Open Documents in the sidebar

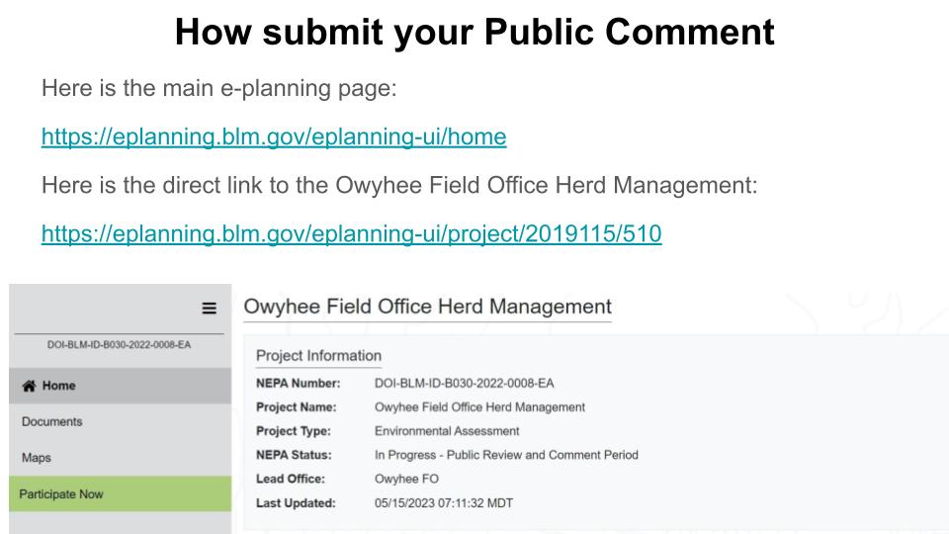(52, 421)
